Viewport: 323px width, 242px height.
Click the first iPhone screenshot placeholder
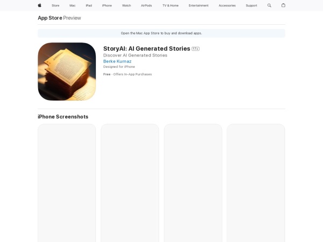point(67,183)
